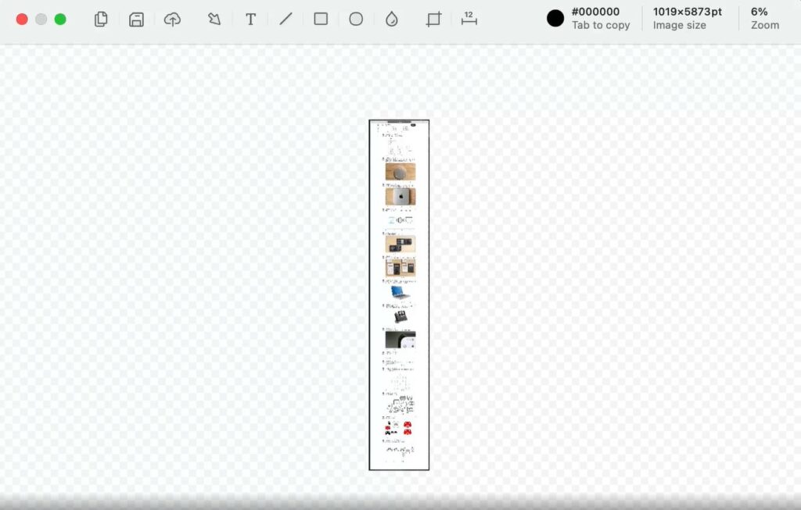This screenshot has width=801, height=510.
Task: Activate the ruler measurement tool
Action: 469,19
